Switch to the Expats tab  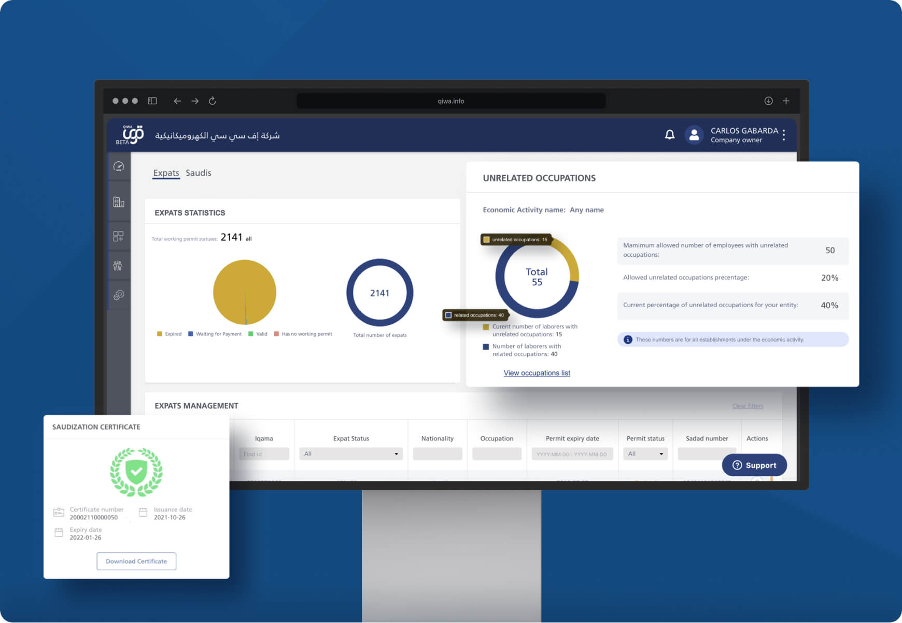pos(166,173)
